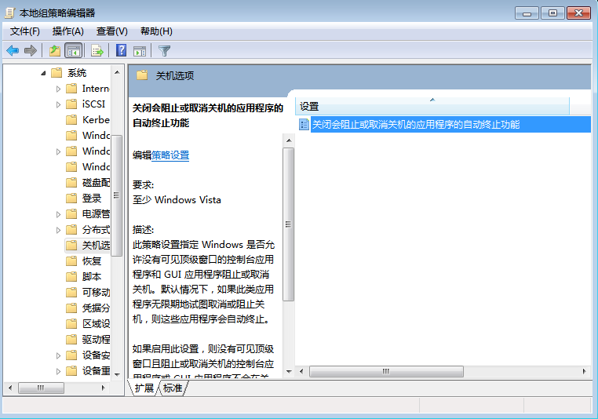This screenshot has height=419, width=598.
Task: Expand the 设备重 tree node
Action: (x=58, y=371)
